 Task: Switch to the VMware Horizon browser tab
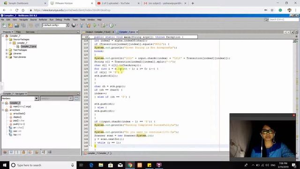click(x=72, y=3)
